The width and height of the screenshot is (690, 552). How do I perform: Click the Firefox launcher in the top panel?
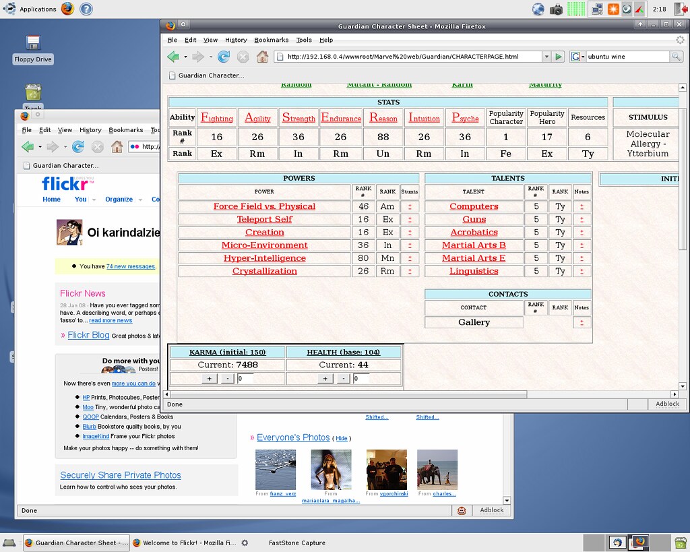(67, 9)
